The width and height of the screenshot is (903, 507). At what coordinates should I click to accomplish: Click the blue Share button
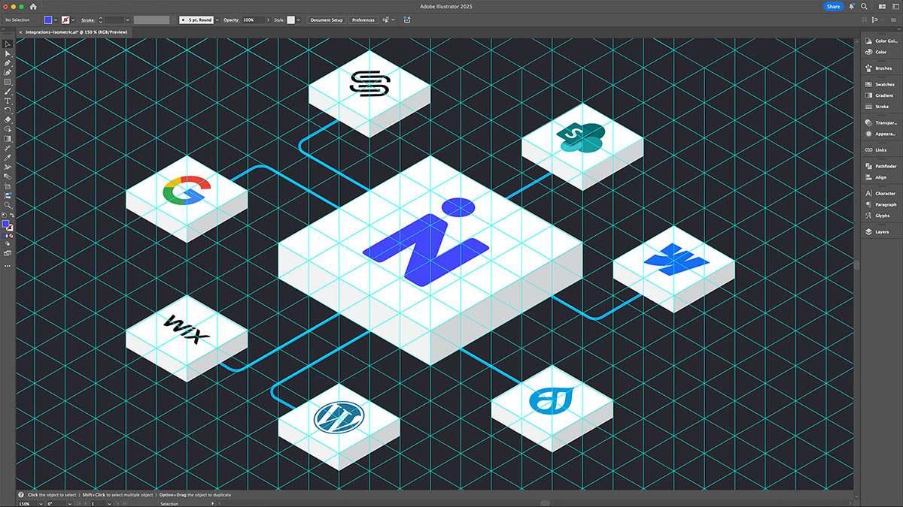[833, 6]
